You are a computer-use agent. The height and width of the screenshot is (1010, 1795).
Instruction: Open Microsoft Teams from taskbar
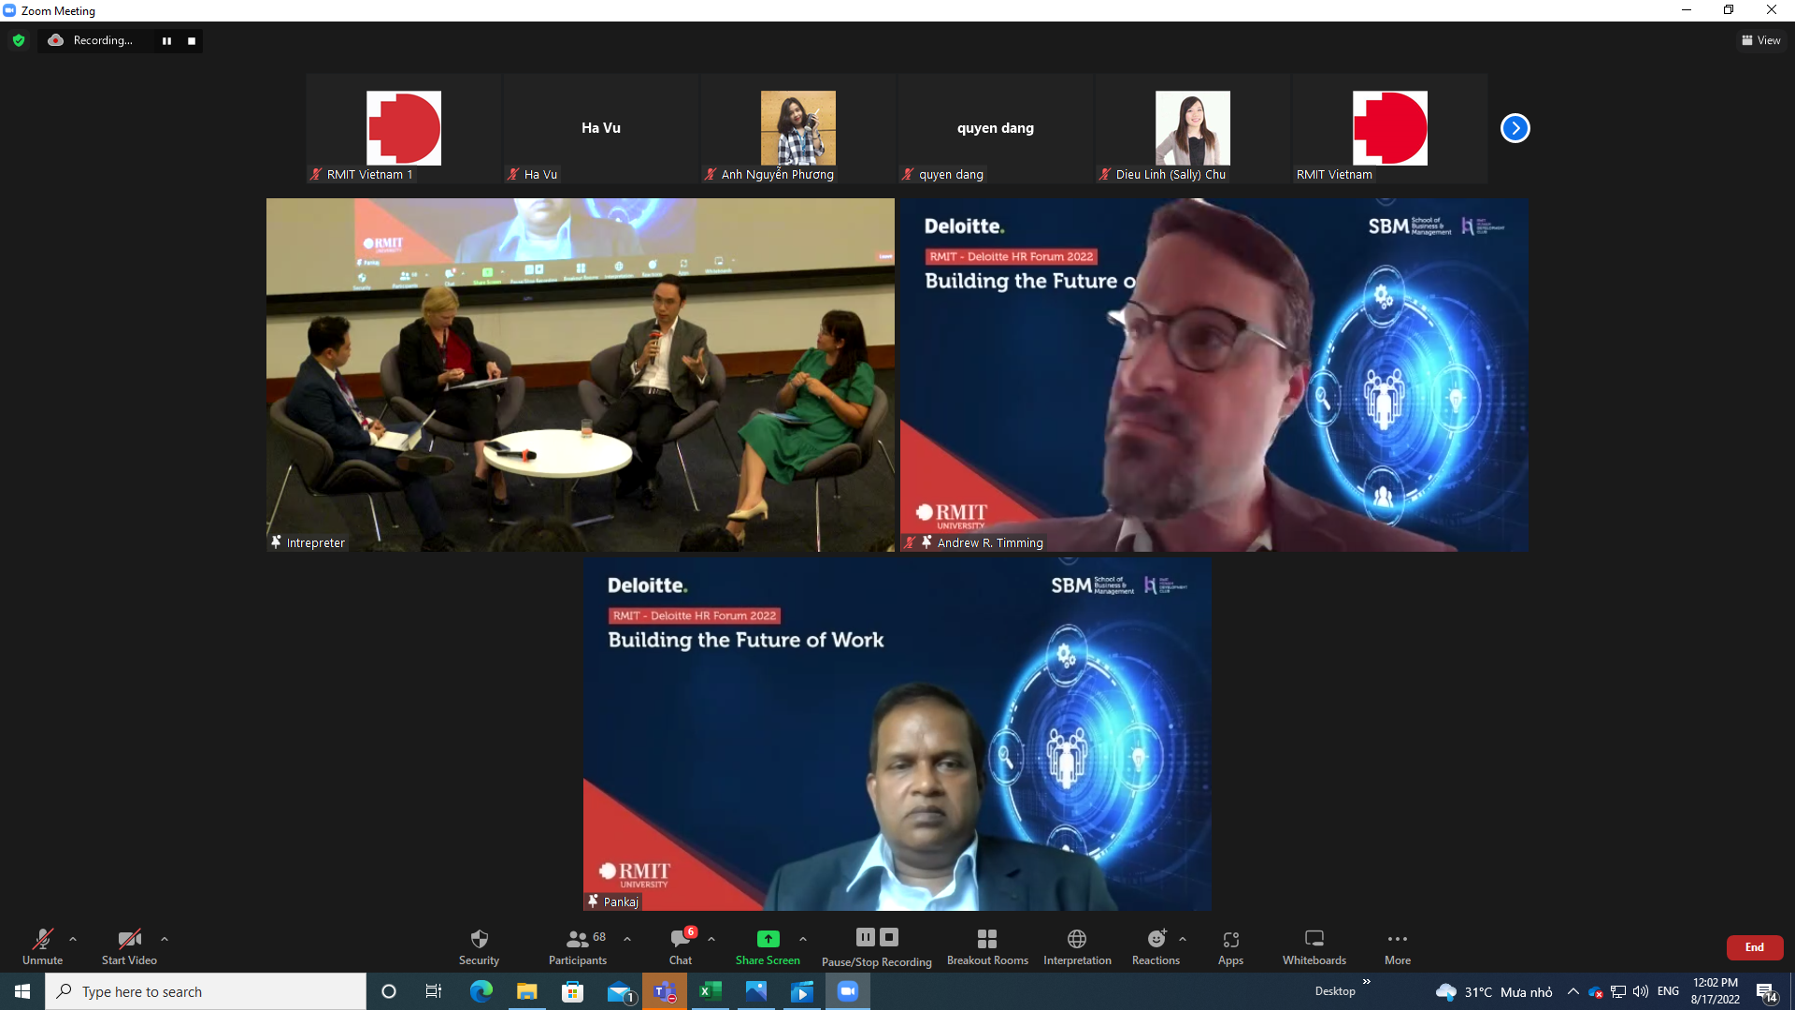click(665, 991)
